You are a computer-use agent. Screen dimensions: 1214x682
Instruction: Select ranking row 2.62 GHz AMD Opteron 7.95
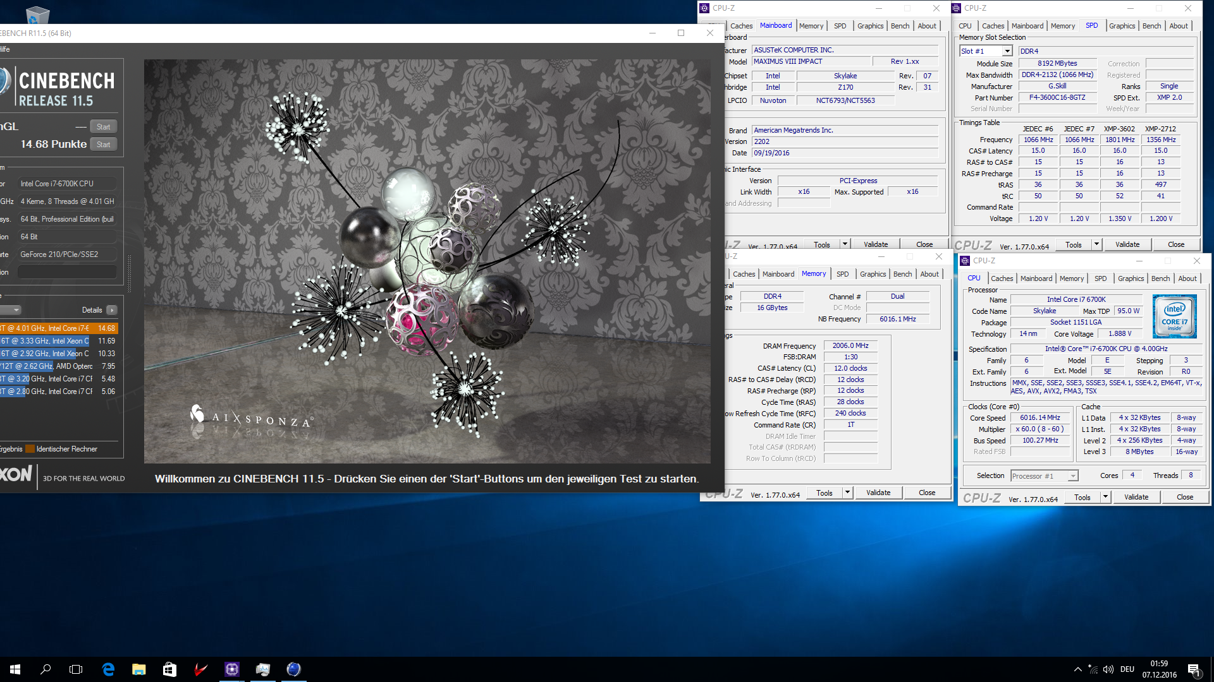(x=59, y=366)
